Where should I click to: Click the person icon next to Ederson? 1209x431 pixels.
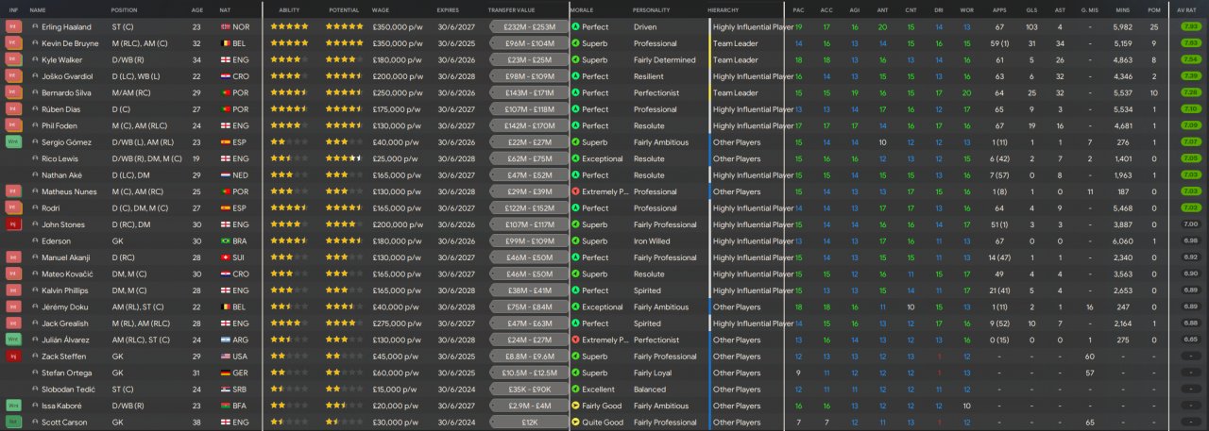(x=35, y=241)
